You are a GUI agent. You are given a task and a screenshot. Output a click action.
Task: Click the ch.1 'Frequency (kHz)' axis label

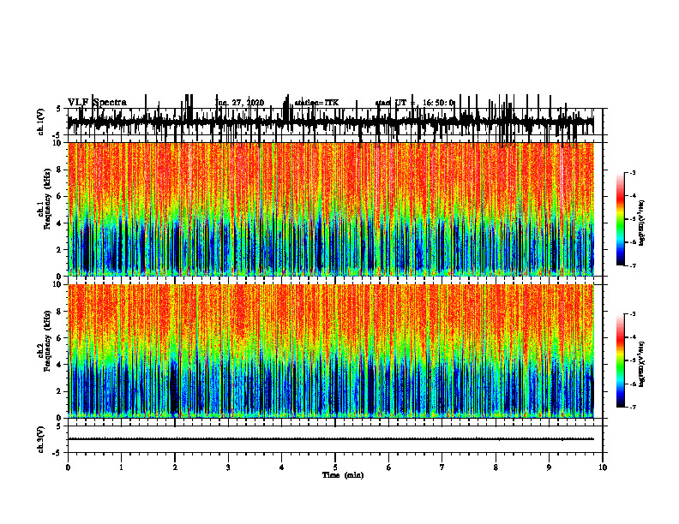pyautogui.click(x=48, y=198)
